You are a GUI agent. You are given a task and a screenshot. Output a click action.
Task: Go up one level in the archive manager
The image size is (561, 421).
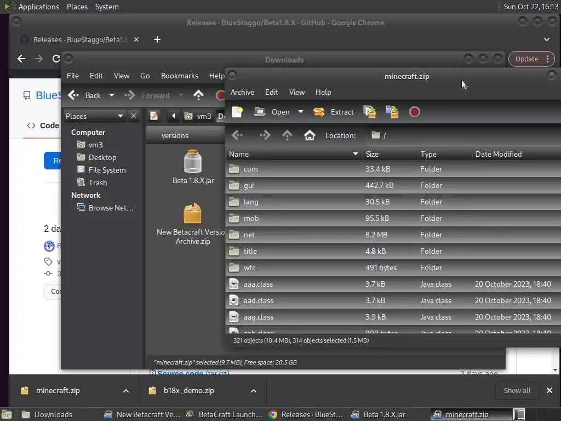(287, 135)
